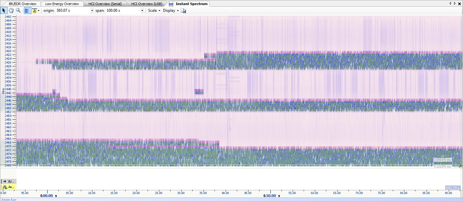Activate the hand pan tool
Image resolution: width=463 pixels, height=202 pixels.
(x=11, y=10)
